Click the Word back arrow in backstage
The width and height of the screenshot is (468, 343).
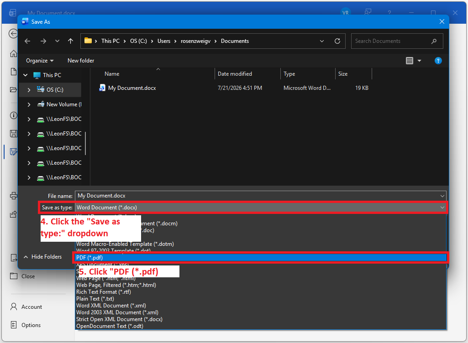pyautogui.click(x=13, y=34)
